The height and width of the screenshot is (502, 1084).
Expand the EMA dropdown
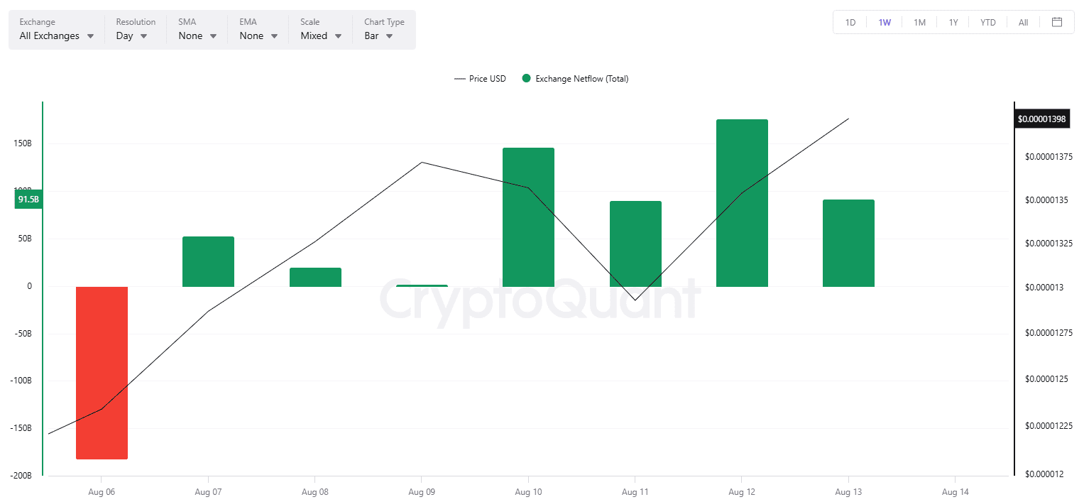click(x=258, y=36)
